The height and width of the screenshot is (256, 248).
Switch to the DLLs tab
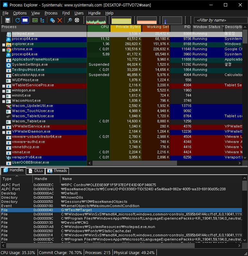(x=36, y=171)
